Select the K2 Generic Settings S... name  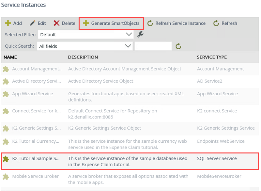(x=37, y=128)
